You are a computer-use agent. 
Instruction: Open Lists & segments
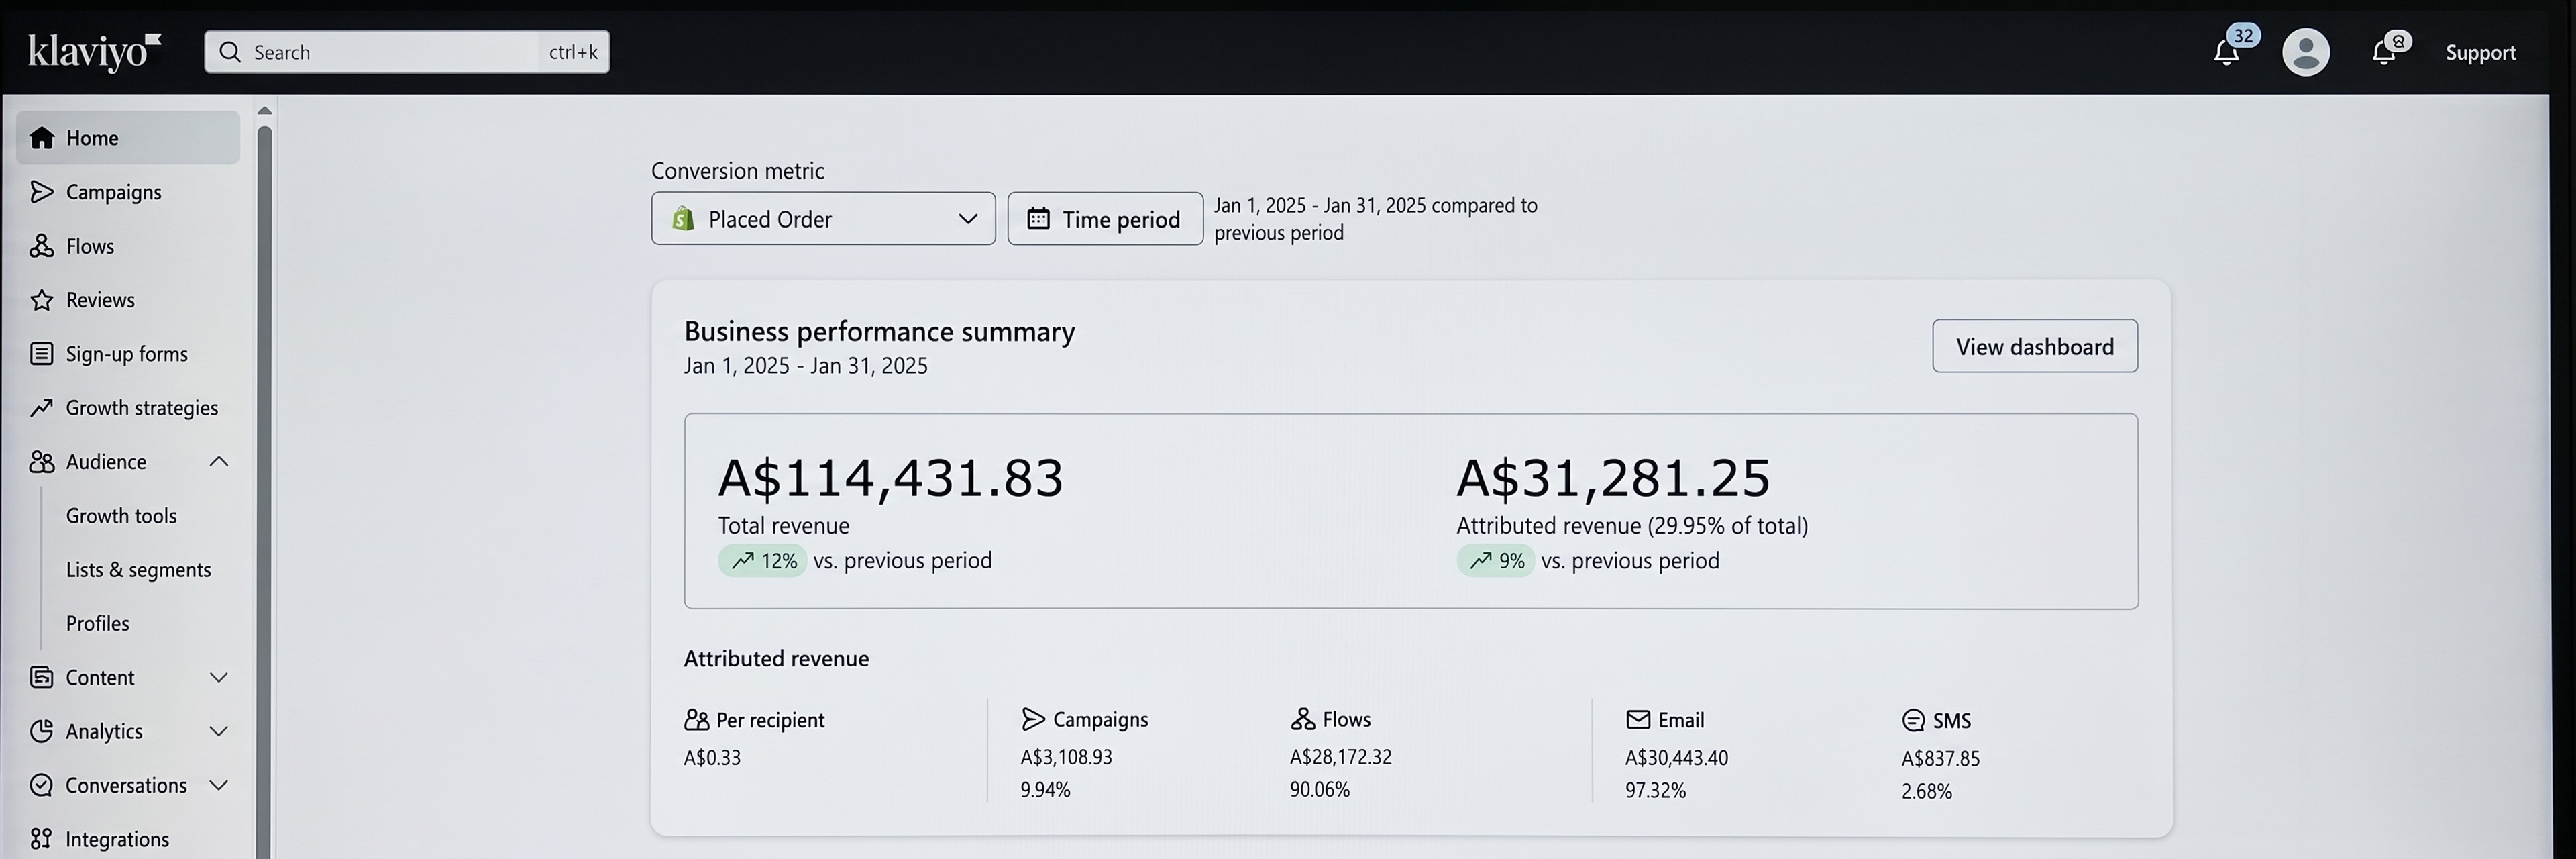[138, 570]
